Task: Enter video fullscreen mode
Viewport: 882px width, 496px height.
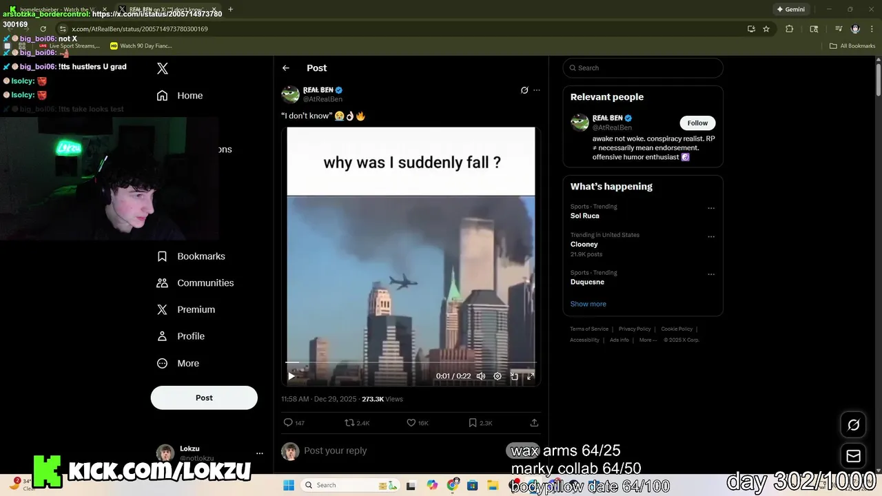Action: 531,376
